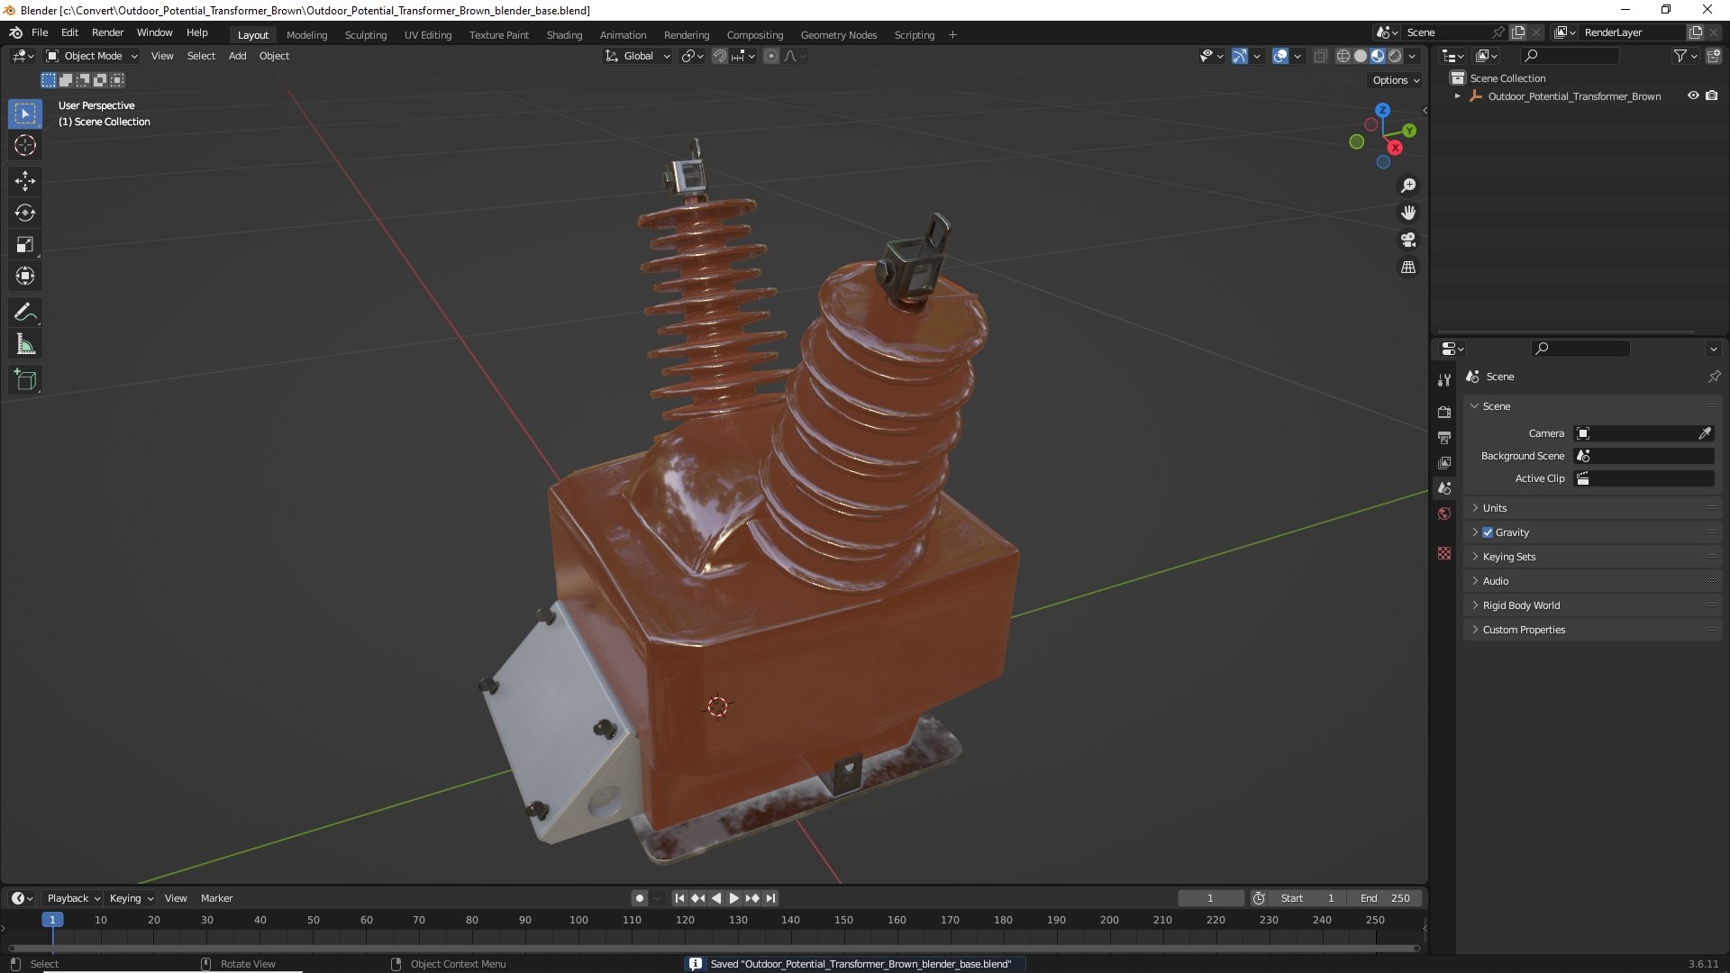Select the Scale tool
The width and height of the screenshot is (1730, 973).
pyautogui.click(x=25, y=244)
